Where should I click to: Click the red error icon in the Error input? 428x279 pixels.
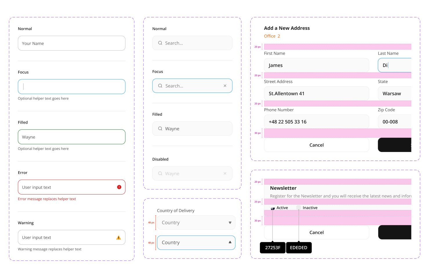tap(119, 187)
